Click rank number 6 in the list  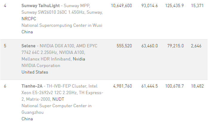pos(5,86)
